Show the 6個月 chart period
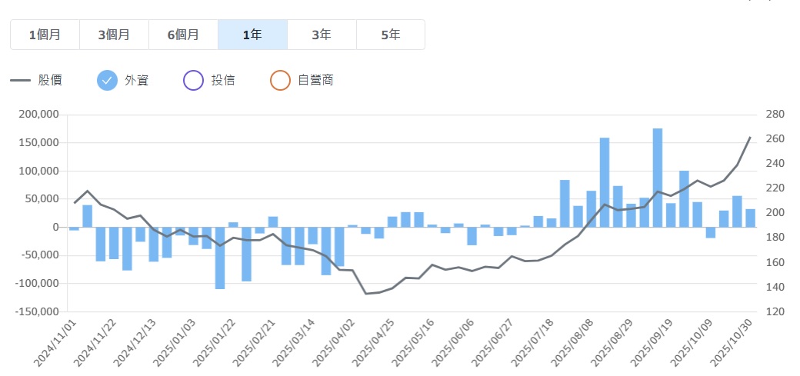 tap(183, 35)
